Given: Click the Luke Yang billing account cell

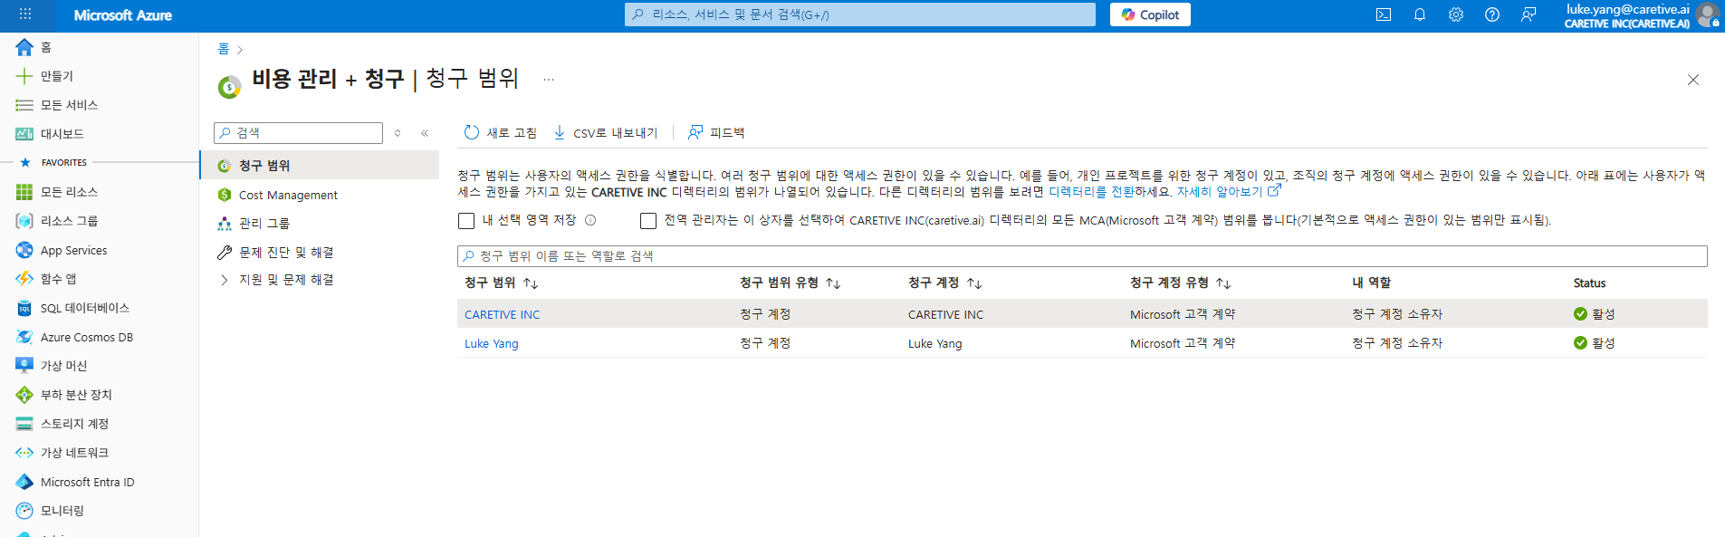Looking at the screenshot, I should point(935,343).
